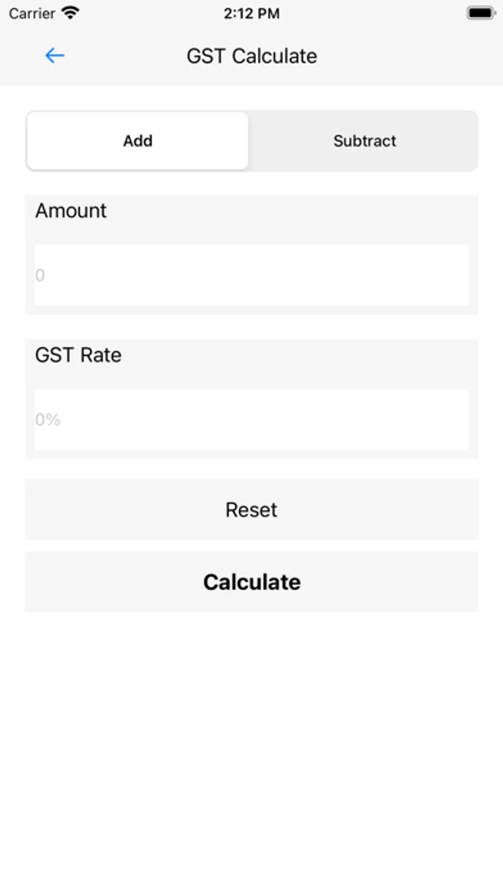Click the Wi-Fi signal status icon

click(x=70, y=13)
